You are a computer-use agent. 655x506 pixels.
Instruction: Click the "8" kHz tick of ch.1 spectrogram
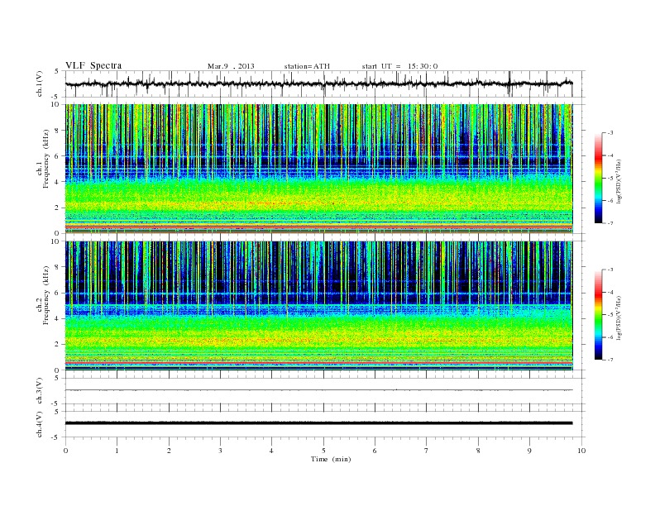click(x=57, y=131)
